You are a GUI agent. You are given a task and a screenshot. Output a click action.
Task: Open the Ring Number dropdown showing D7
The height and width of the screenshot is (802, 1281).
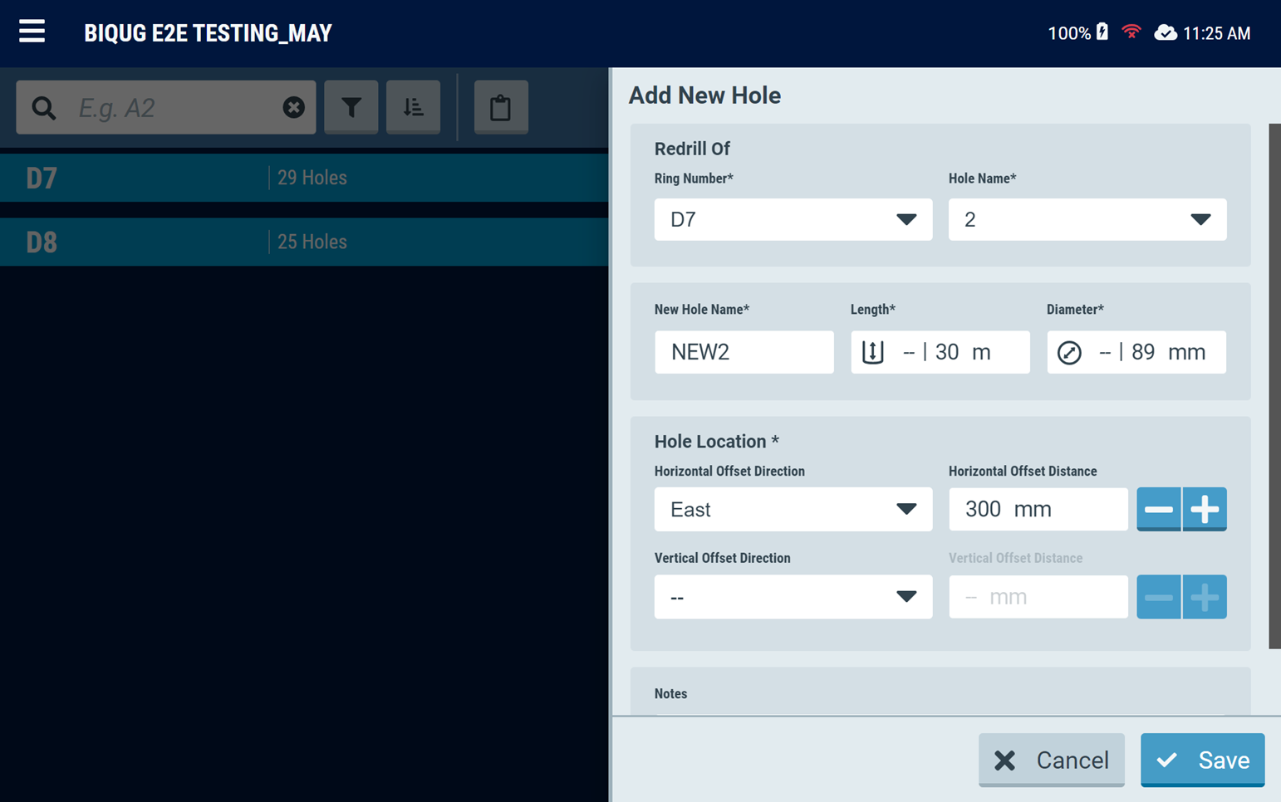(793, 219)
